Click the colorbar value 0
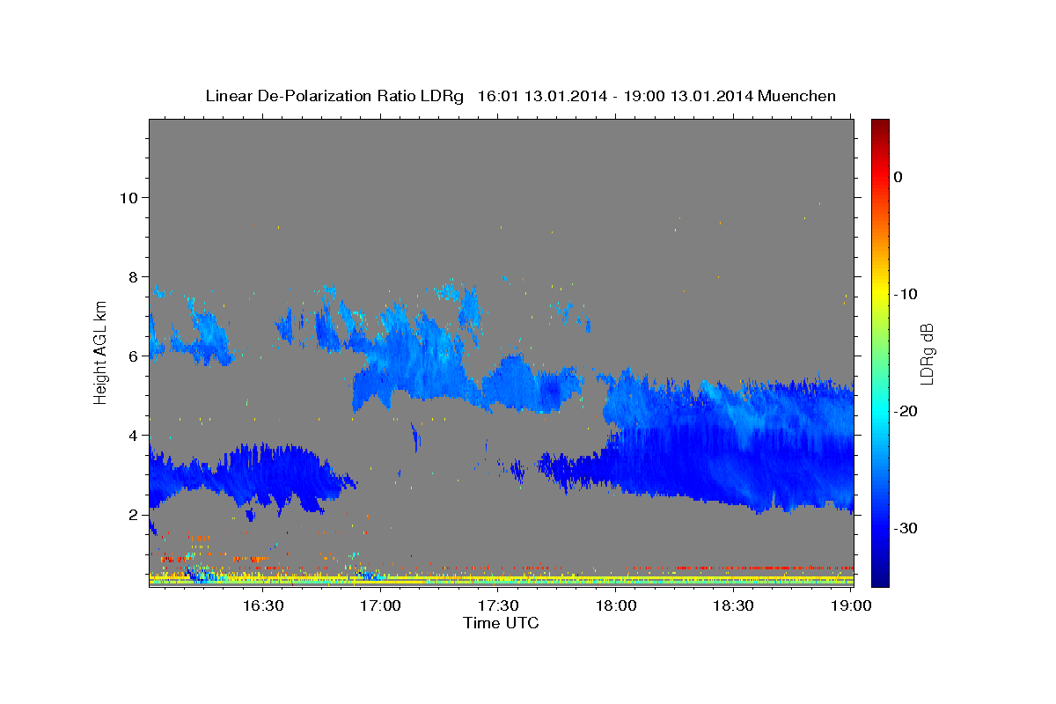The width and height of the screenshot is (1056, 704). (898, 177)
